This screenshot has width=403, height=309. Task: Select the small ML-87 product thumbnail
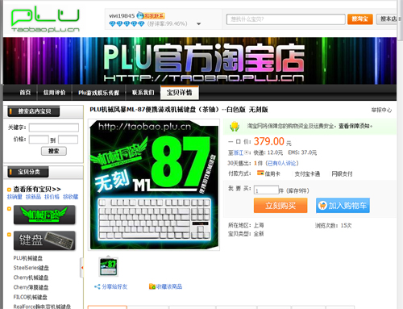(108, 267)
